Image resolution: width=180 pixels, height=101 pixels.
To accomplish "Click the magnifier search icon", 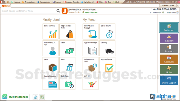I will 58,11.
